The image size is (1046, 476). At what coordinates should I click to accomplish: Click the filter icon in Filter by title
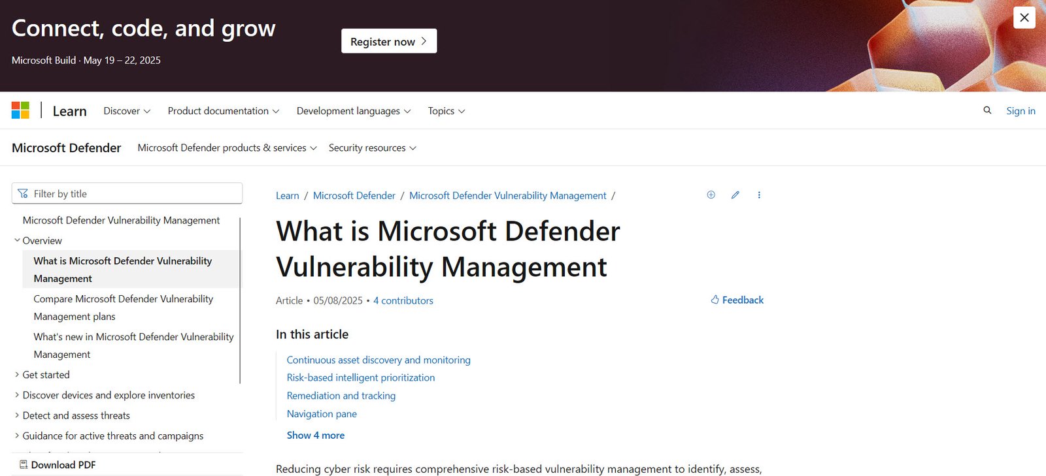click(x=23, y=193)
